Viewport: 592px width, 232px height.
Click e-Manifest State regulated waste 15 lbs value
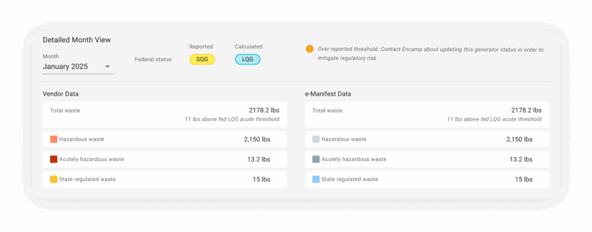[523, 179]
